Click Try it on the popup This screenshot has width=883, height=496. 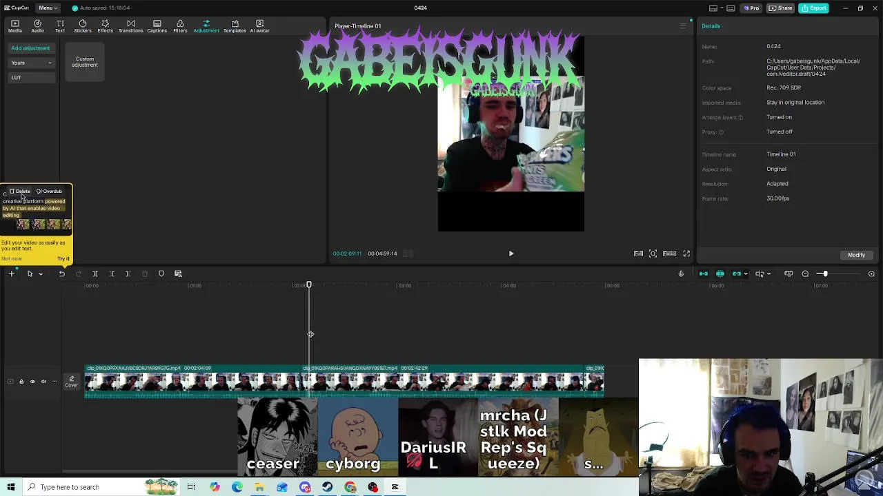[x=63, y=259]
